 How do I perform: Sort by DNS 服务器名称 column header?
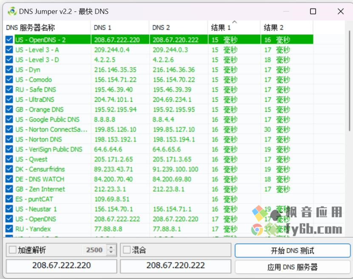point(47,28)
